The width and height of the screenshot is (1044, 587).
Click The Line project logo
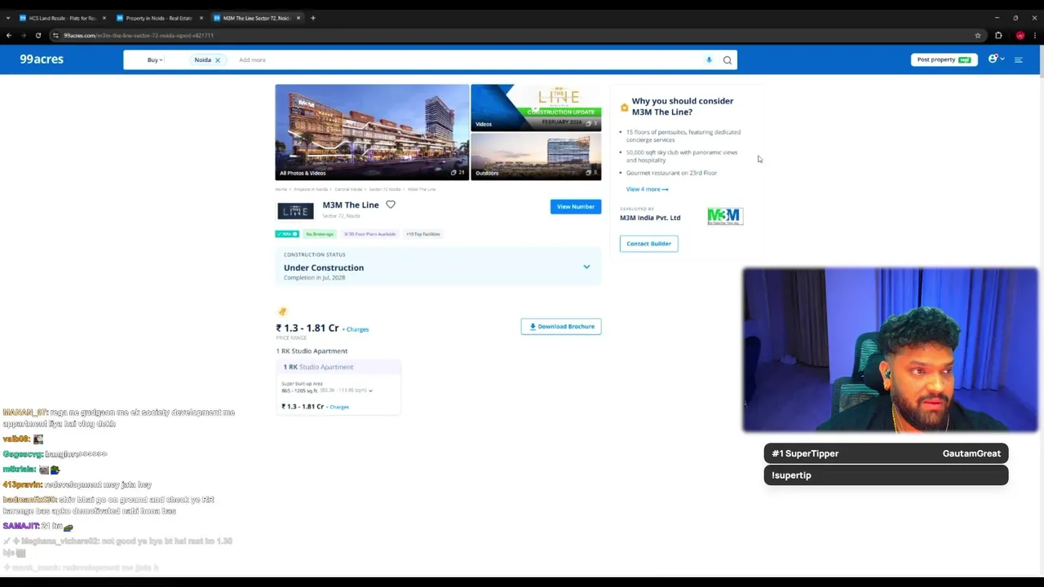pyautogui.click(x=295, y=211)
